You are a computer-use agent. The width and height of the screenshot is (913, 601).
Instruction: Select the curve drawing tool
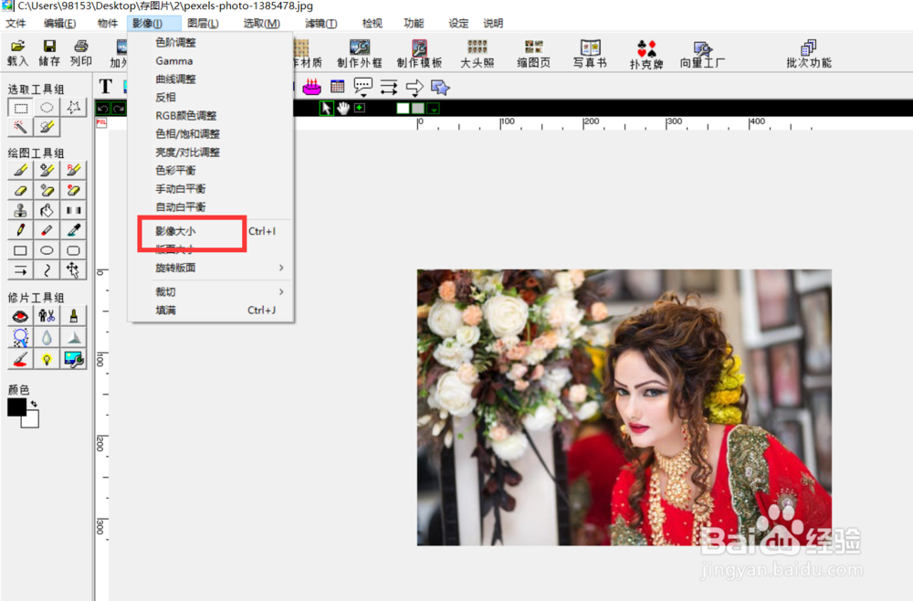(x=47, y=270)
